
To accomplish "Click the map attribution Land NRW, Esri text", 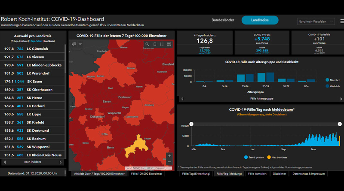I will tap(148, 168).
